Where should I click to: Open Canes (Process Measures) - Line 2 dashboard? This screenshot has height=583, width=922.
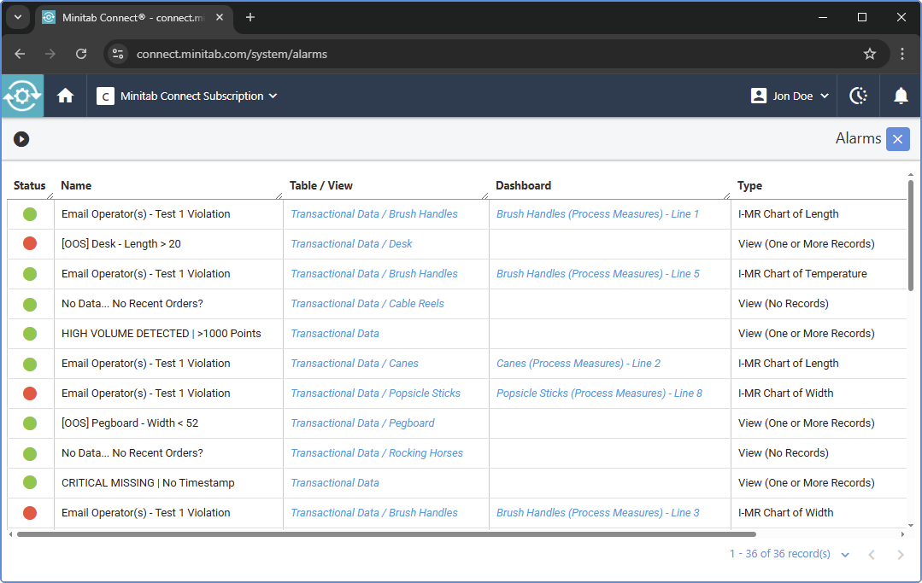point(578,364)
